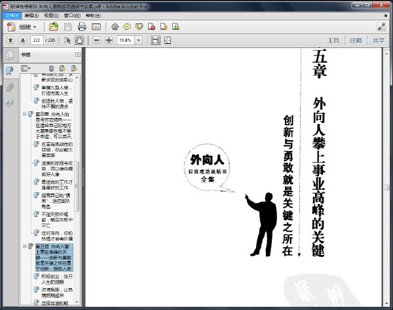The width and height of the screenshot is (393, 310).
Task: Click the save floppy disk icon
Action: [68, 27]
